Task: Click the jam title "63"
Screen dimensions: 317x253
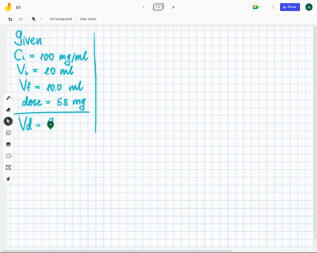Action: [x=18, y=7]
